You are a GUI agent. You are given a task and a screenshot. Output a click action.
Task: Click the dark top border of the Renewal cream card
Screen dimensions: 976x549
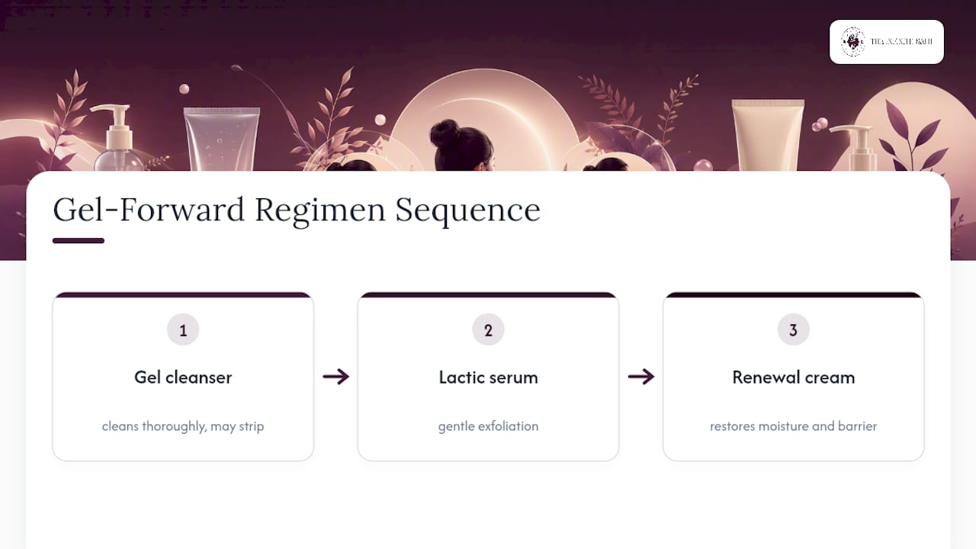[x=793, y=294]
